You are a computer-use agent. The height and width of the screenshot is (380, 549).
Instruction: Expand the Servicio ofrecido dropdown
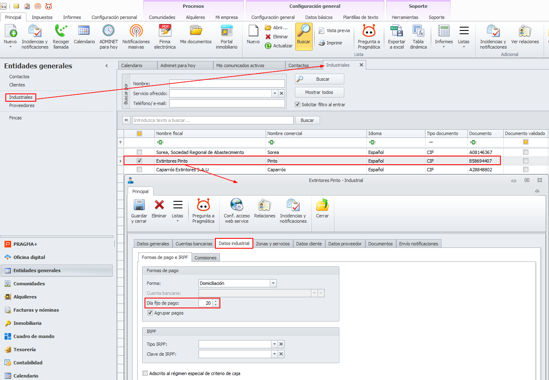click(x=275, y=93)
